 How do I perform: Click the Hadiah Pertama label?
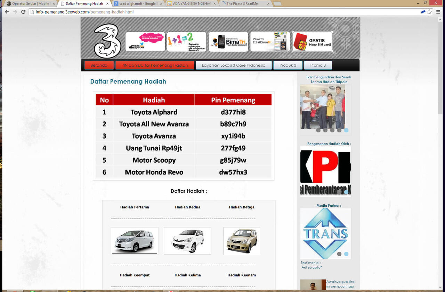point(135,207)
